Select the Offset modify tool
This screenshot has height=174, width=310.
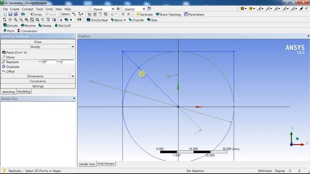click(9, 72)
